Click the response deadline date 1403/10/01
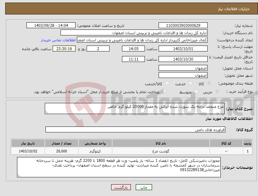This screenshot has height=196, width=258. [183, 49]
